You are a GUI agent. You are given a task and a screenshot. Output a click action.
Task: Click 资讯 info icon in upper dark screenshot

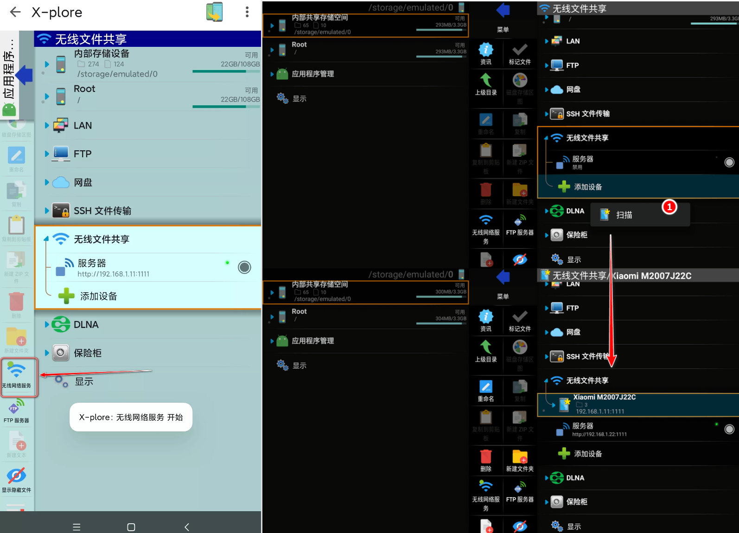(485, 50)
